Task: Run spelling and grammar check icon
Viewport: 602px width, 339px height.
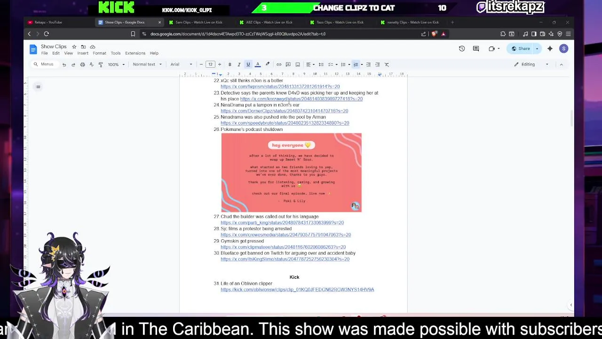Action: [91, 65]
